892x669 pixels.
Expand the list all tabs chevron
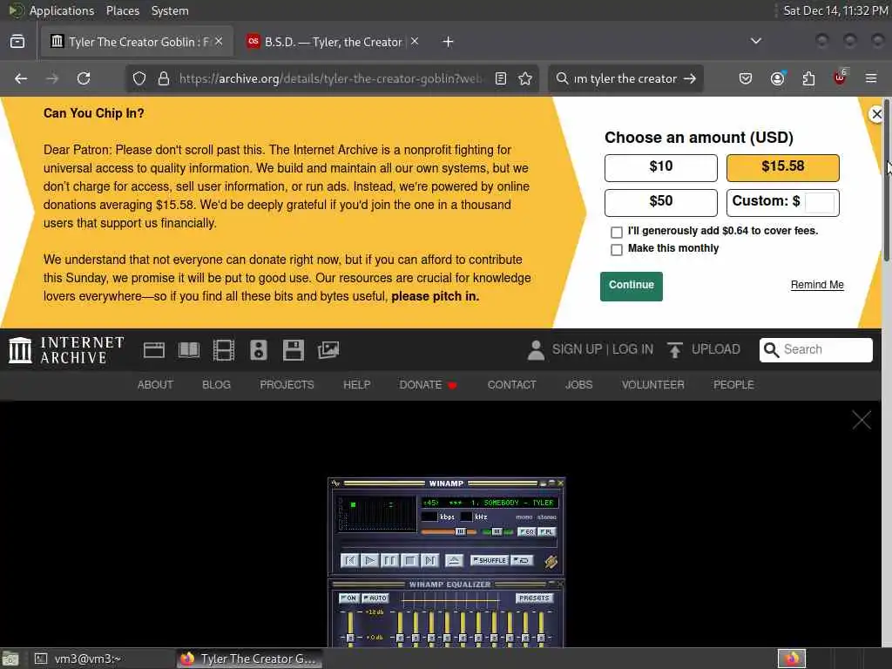(755, 41)
